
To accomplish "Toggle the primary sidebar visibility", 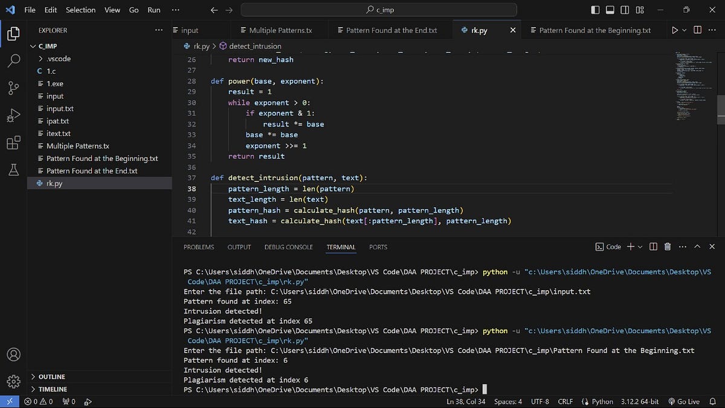I will coord(594,10).
